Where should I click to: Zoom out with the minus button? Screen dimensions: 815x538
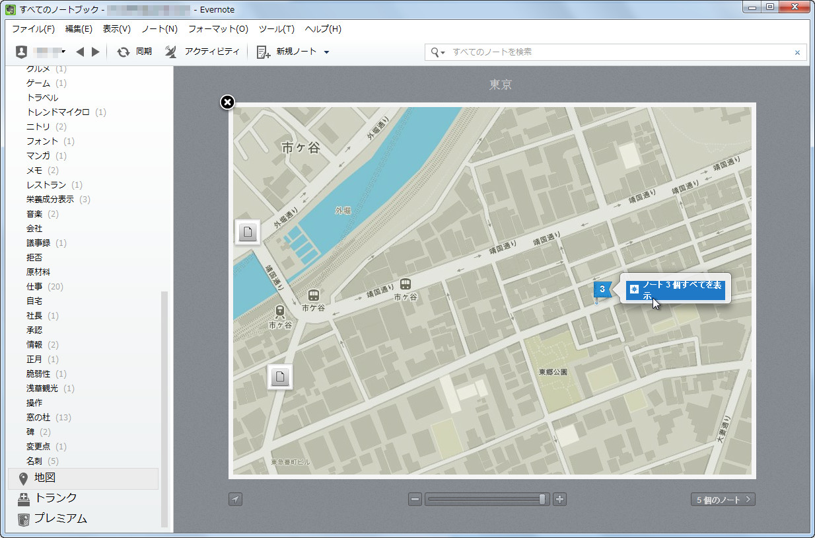(x=415, y=499)
